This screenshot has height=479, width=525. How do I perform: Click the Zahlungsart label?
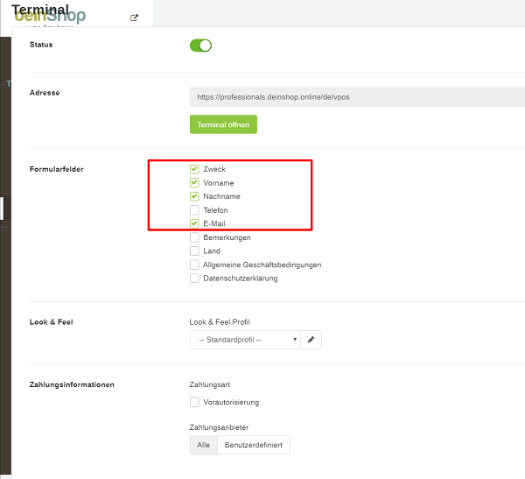210,384
